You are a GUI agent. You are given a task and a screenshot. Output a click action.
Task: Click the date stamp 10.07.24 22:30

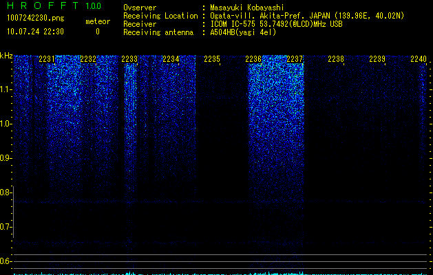(35, 32)
